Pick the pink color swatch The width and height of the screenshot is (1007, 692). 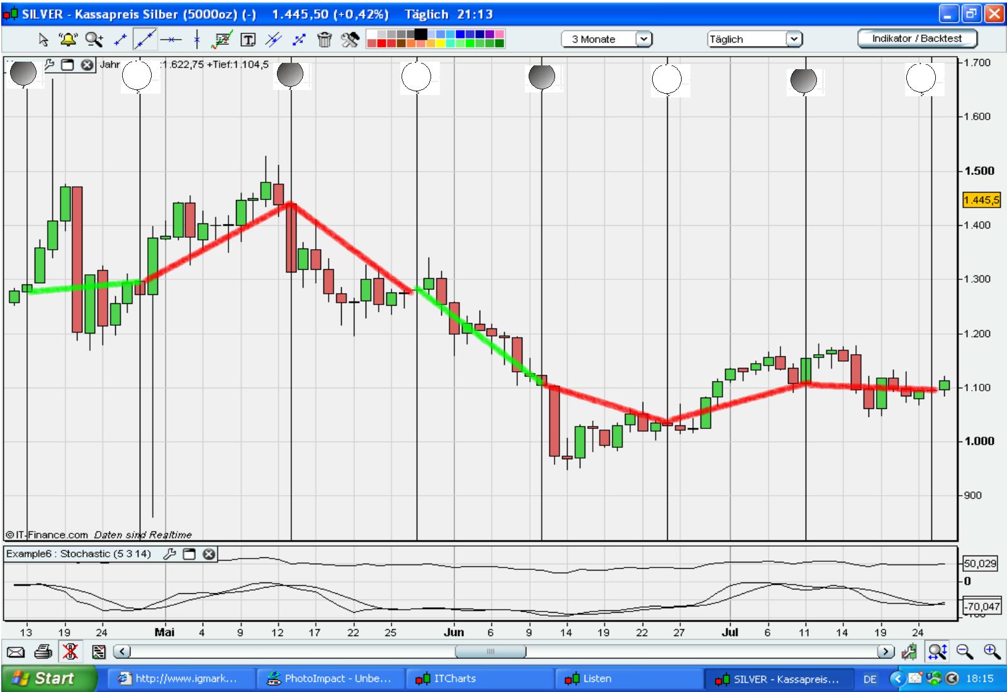(499, 34)
